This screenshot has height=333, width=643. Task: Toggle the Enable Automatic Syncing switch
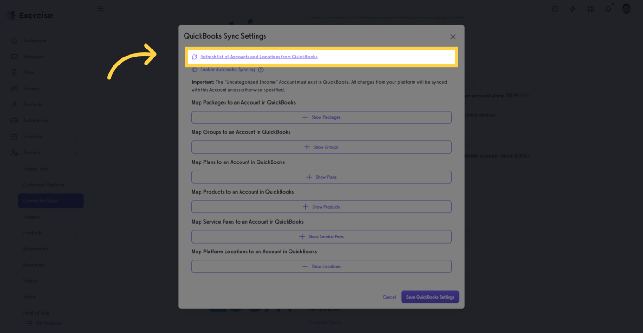pos(194,70)
